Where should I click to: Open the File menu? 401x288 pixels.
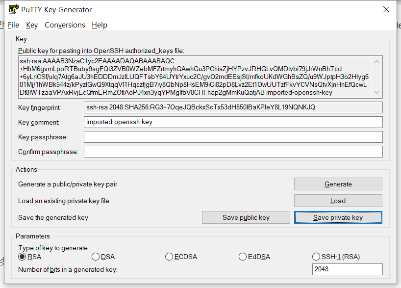[x=13, y=25]
